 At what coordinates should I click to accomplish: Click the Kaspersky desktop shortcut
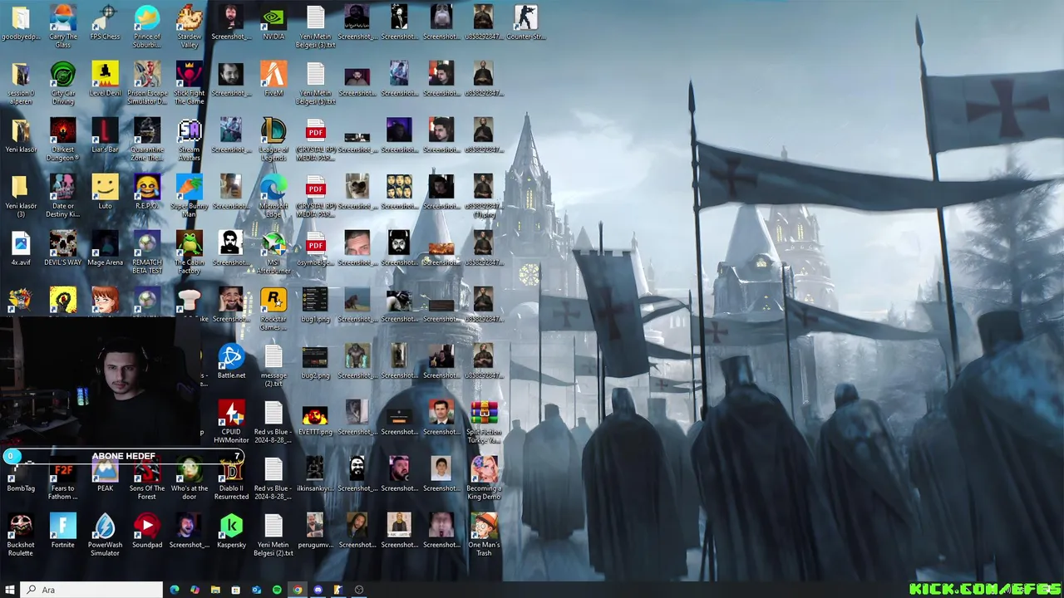click(231, 532)
